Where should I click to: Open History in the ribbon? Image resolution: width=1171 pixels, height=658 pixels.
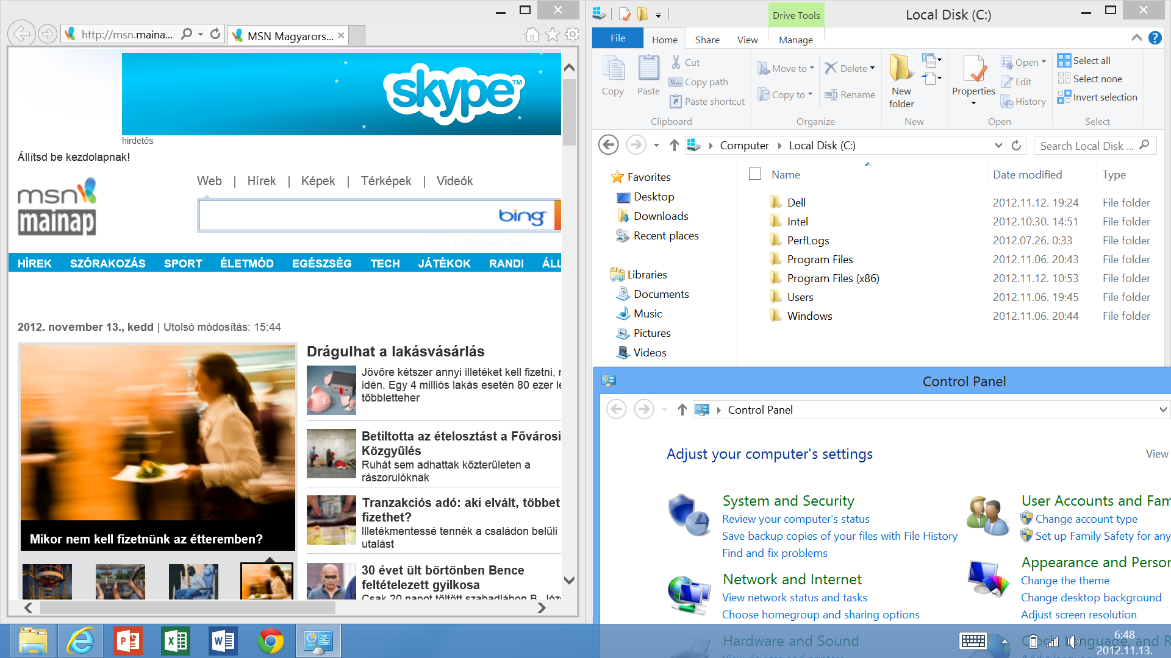(x=1023, y=101)
